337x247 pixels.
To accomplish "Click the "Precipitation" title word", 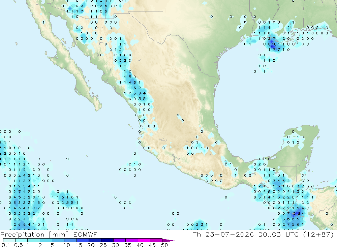I will pos(22,235).
